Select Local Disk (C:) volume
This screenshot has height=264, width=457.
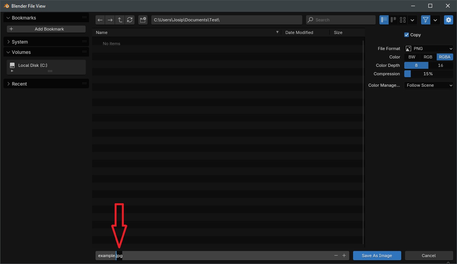[46, 67]
